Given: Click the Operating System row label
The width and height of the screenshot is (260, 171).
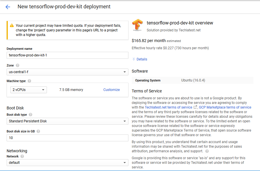Looking at the screenshot, I should (x=148, y=80).
